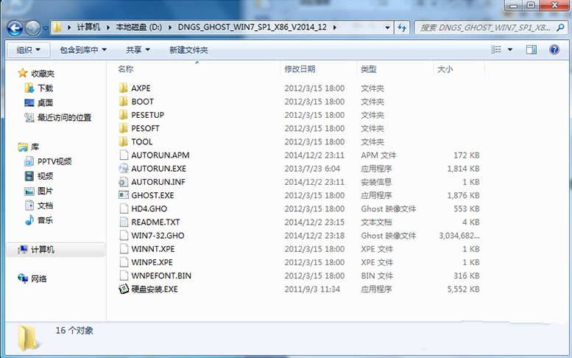Click the AUTORUN.EXE disc icon
572x358 pixels.
point(124,169)
